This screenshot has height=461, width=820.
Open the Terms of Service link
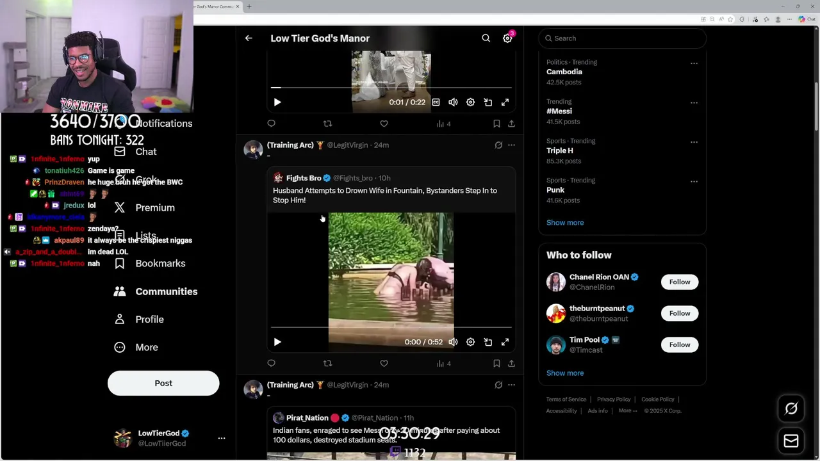click(566, 400)
